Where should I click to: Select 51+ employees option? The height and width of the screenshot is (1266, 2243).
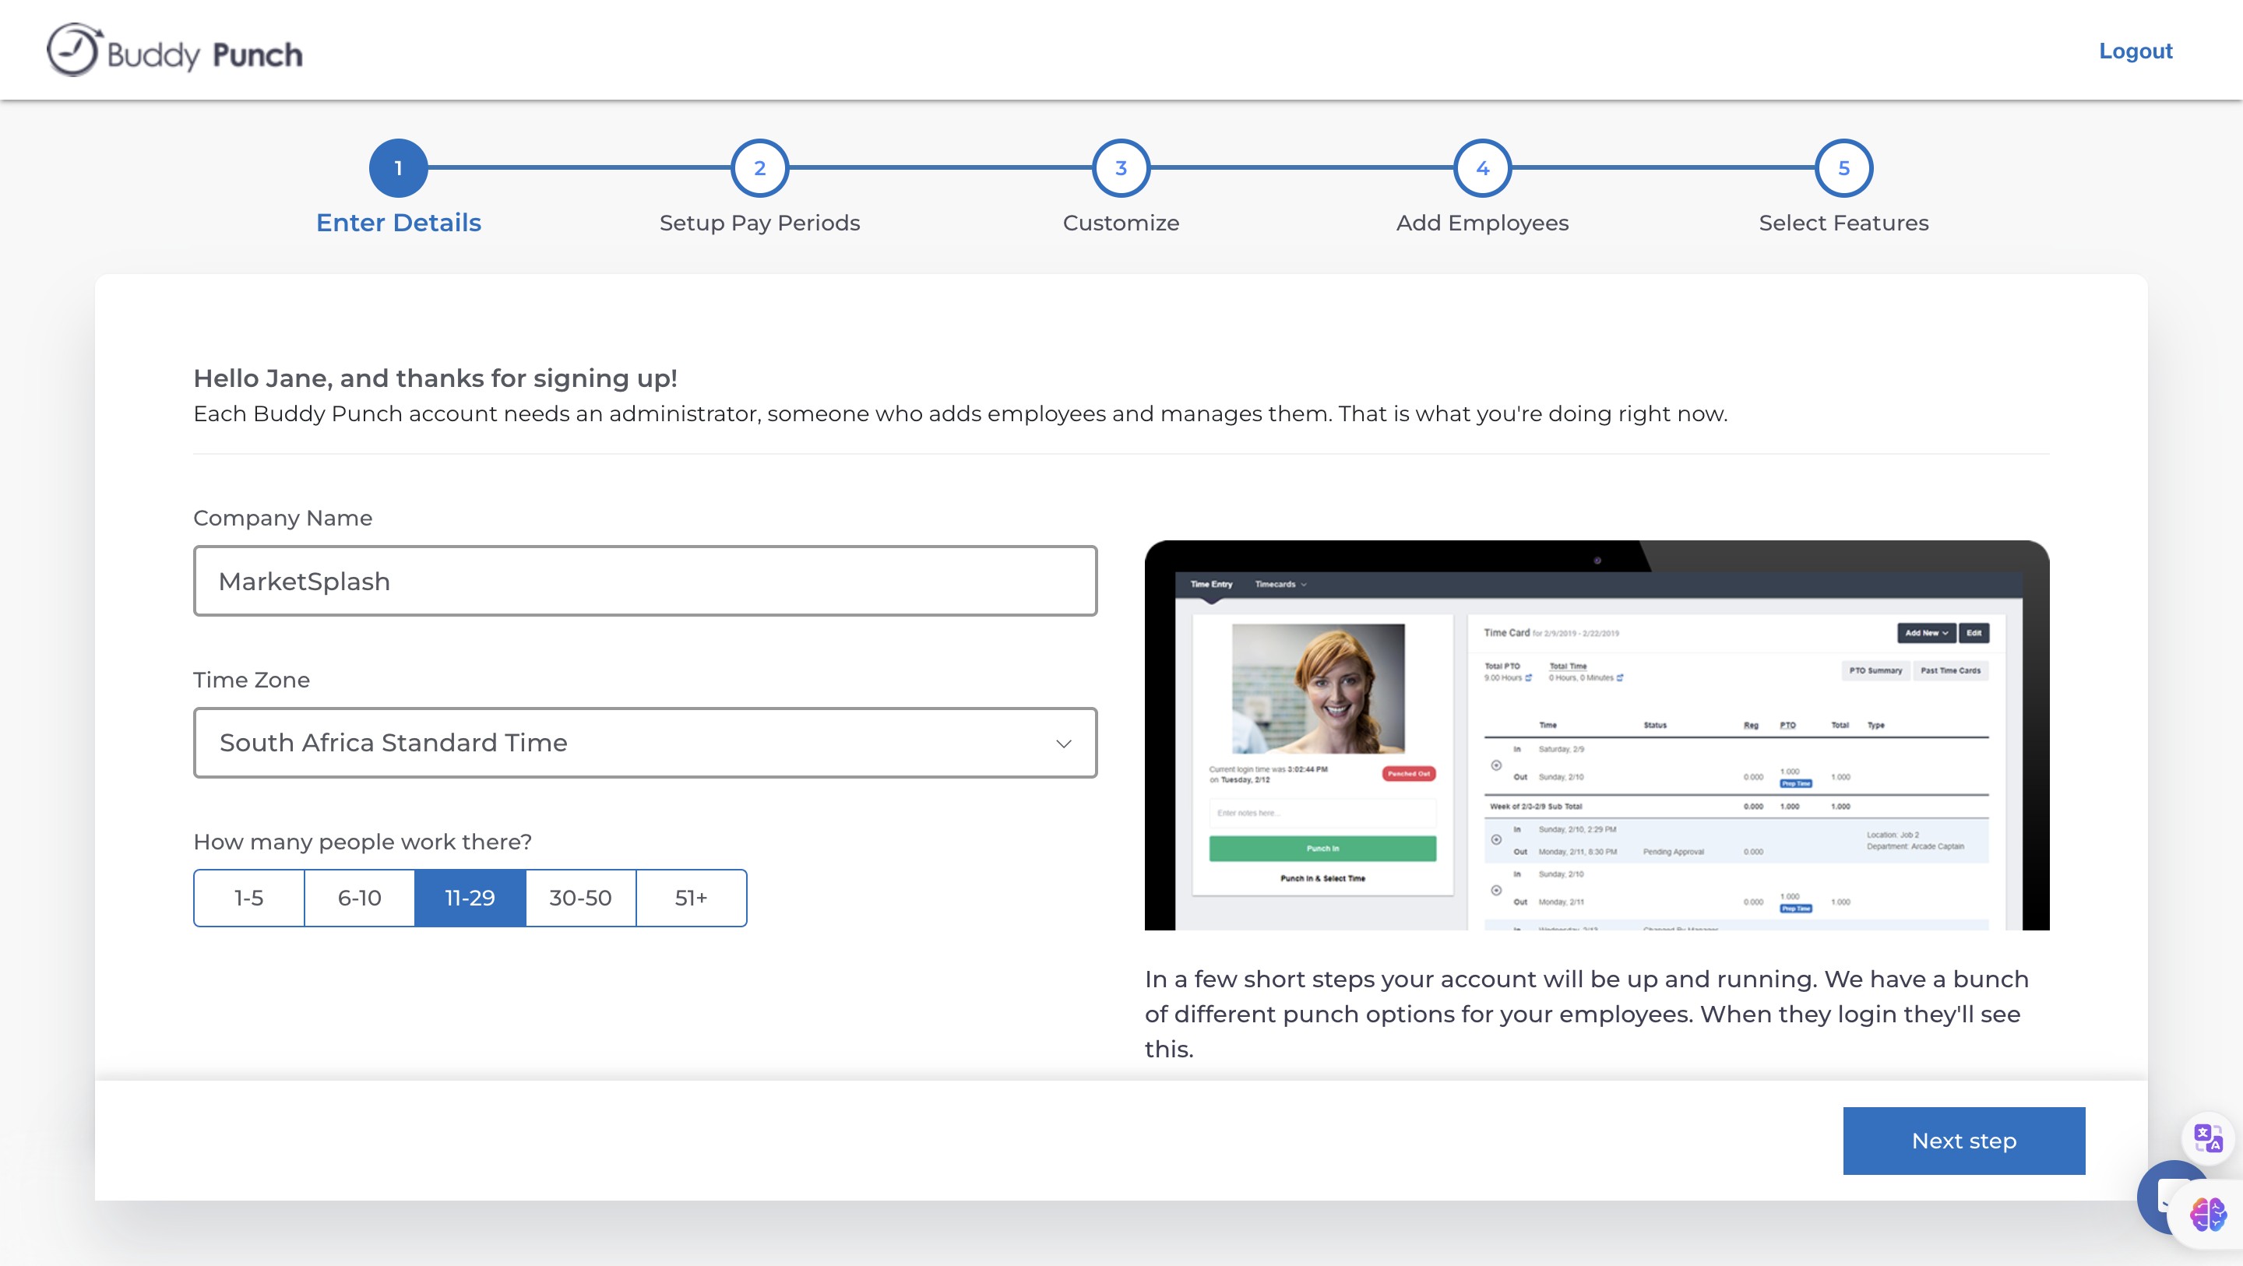692,898
